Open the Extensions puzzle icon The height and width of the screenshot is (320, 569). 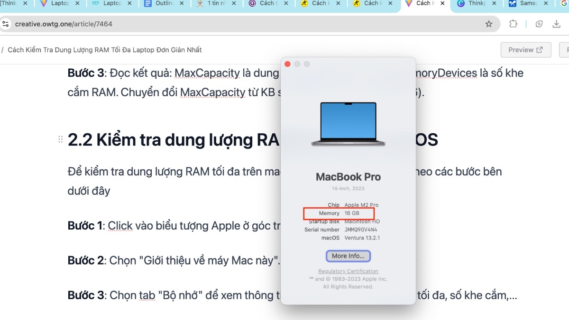513,24
